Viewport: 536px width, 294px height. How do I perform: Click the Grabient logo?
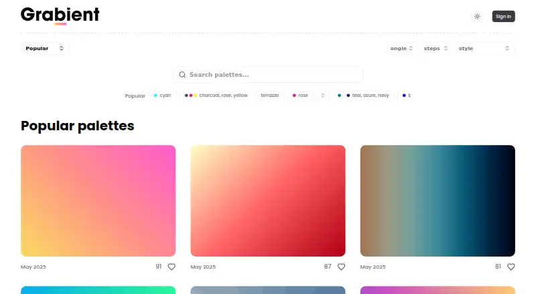point(60,15)
